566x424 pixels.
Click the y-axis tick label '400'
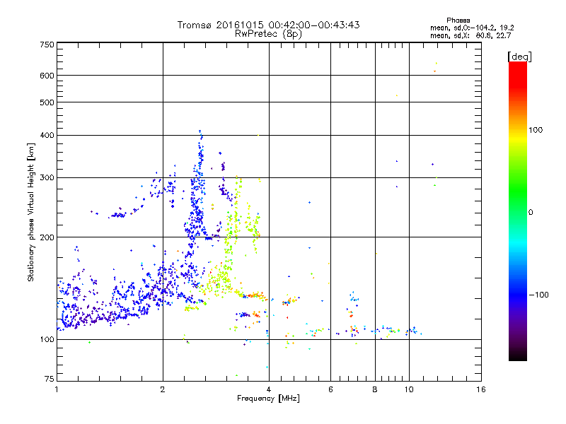[x=47, y=135]
